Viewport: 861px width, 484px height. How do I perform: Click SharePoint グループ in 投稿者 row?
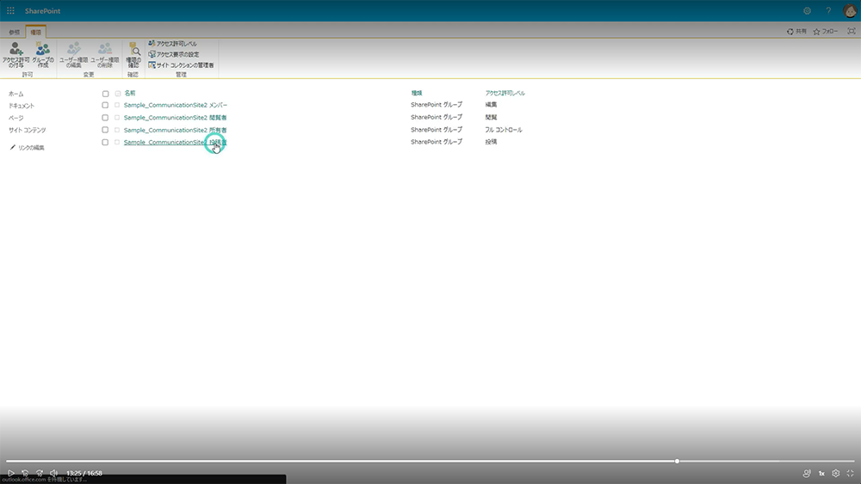point(437,142)
